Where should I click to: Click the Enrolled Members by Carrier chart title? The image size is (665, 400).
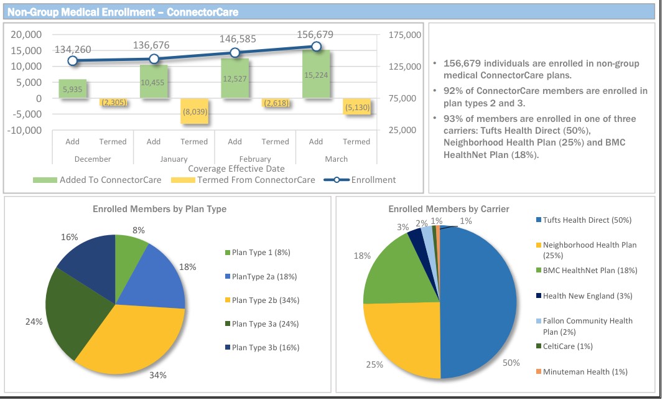click(449, 209)
